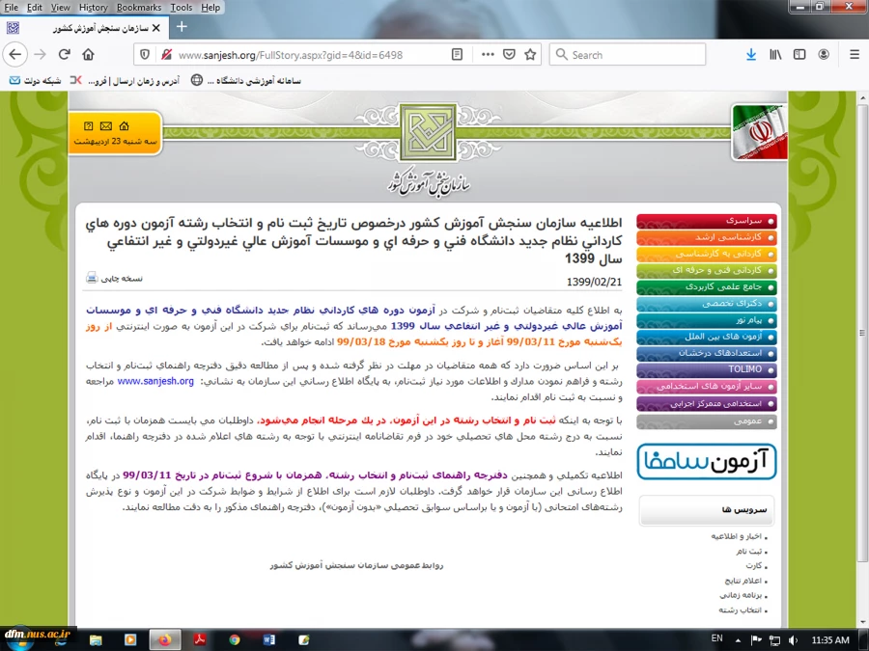Screen dimensions: 869x651
Task: Select the سراسری sidebar menu item
Action: 707,221
